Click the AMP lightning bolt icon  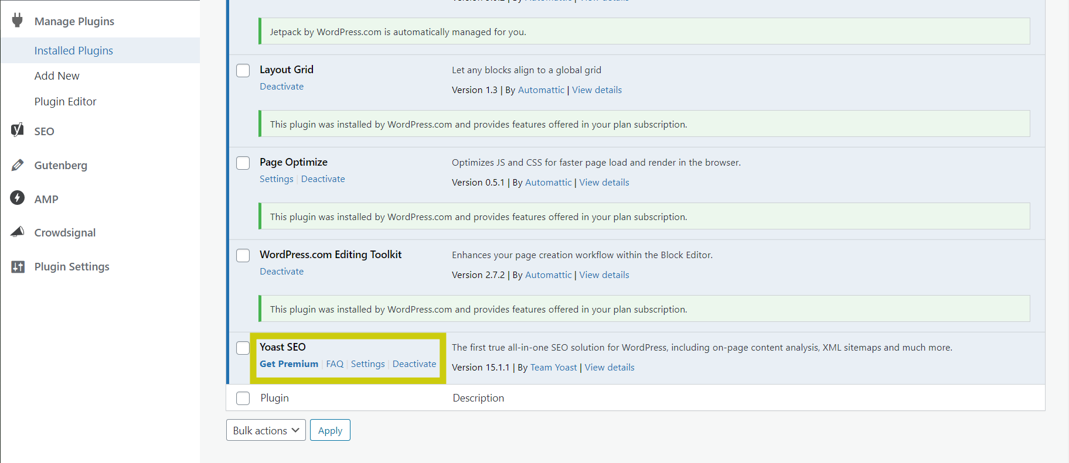(18, 198)
